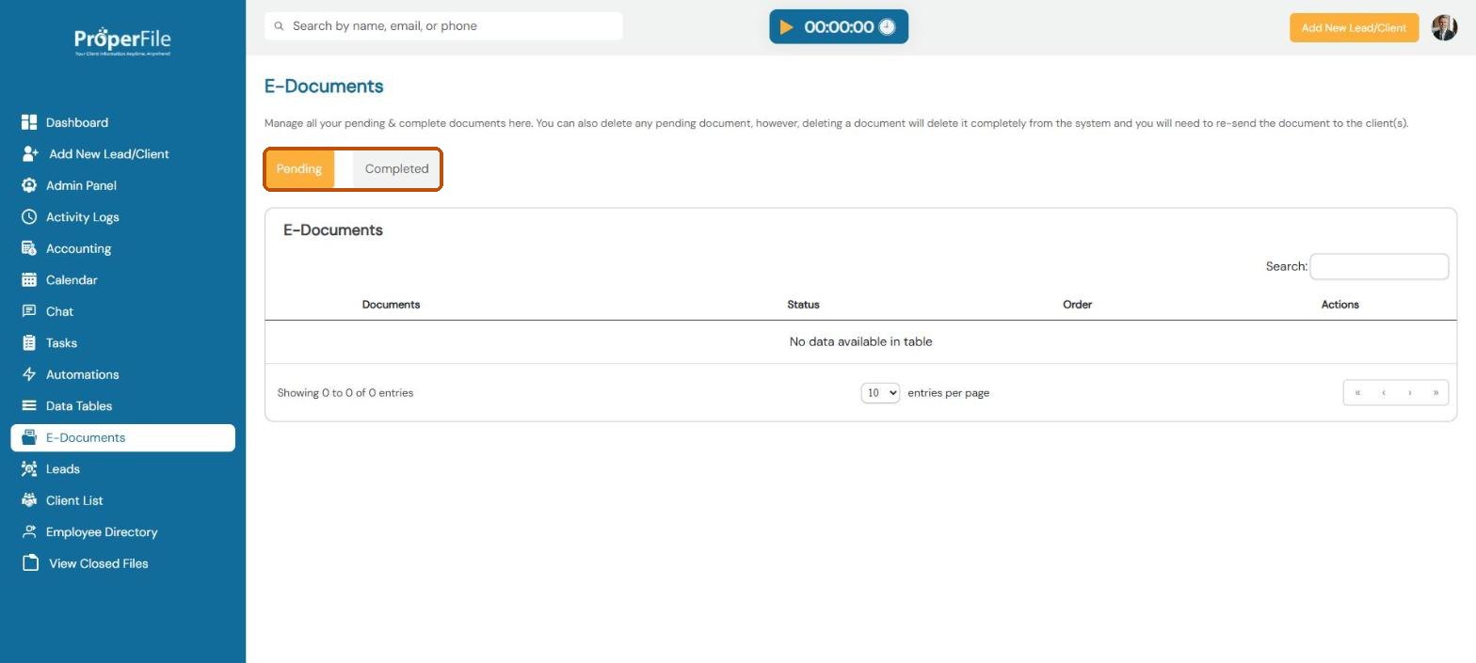Click the table Search input field
The image size is (1476, 663).
pos(1379,267)
